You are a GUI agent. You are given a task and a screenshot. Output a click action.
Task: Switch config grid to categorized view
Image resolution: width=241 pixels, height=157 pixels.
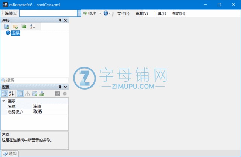[x=5, y=94]
